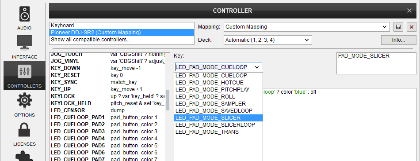
Task: Open the Deck Automatic dropdown
Action: (x=268, y=40)
